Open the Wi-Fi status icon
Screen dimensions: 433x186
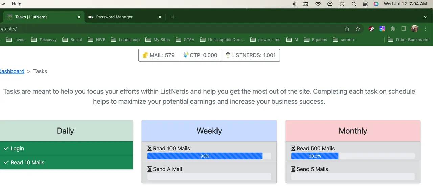coord(318,4)
